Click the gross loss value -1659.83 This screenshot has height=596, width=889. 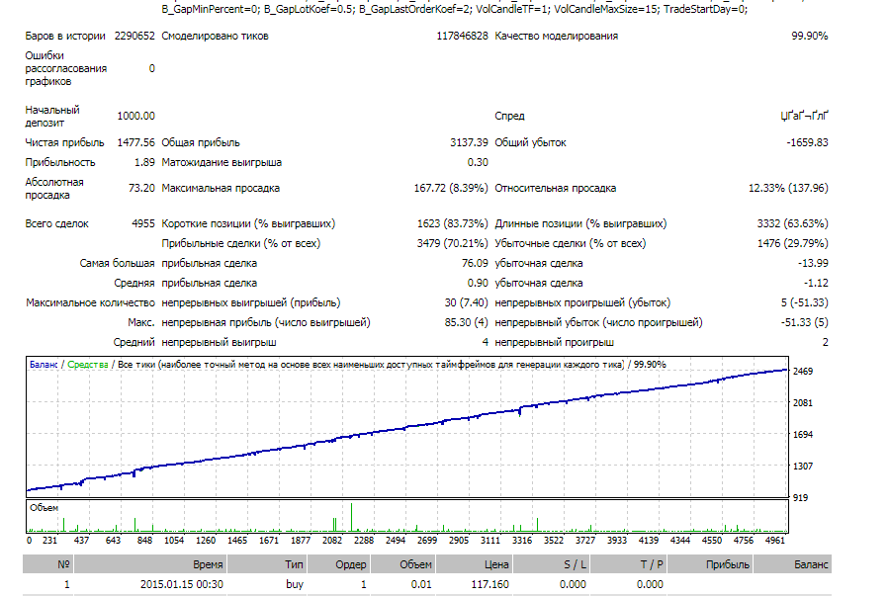[x=807, y=142]
